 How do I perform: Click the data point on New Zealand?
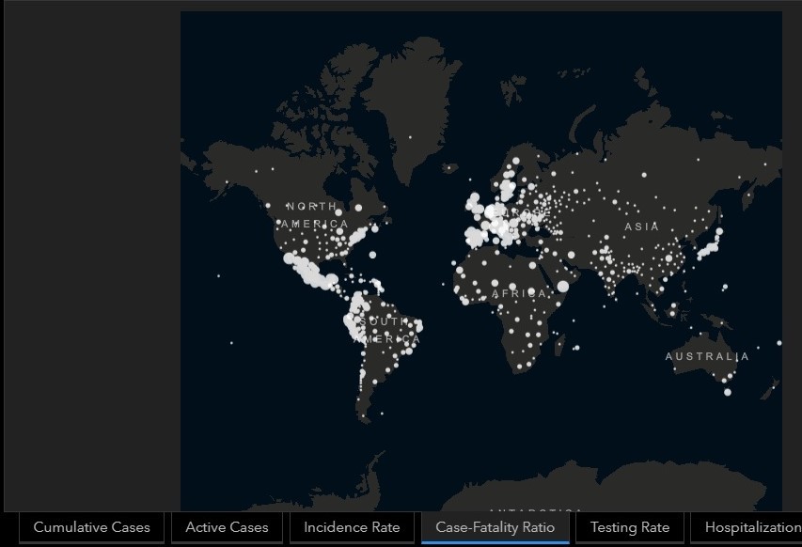[774, 387]
